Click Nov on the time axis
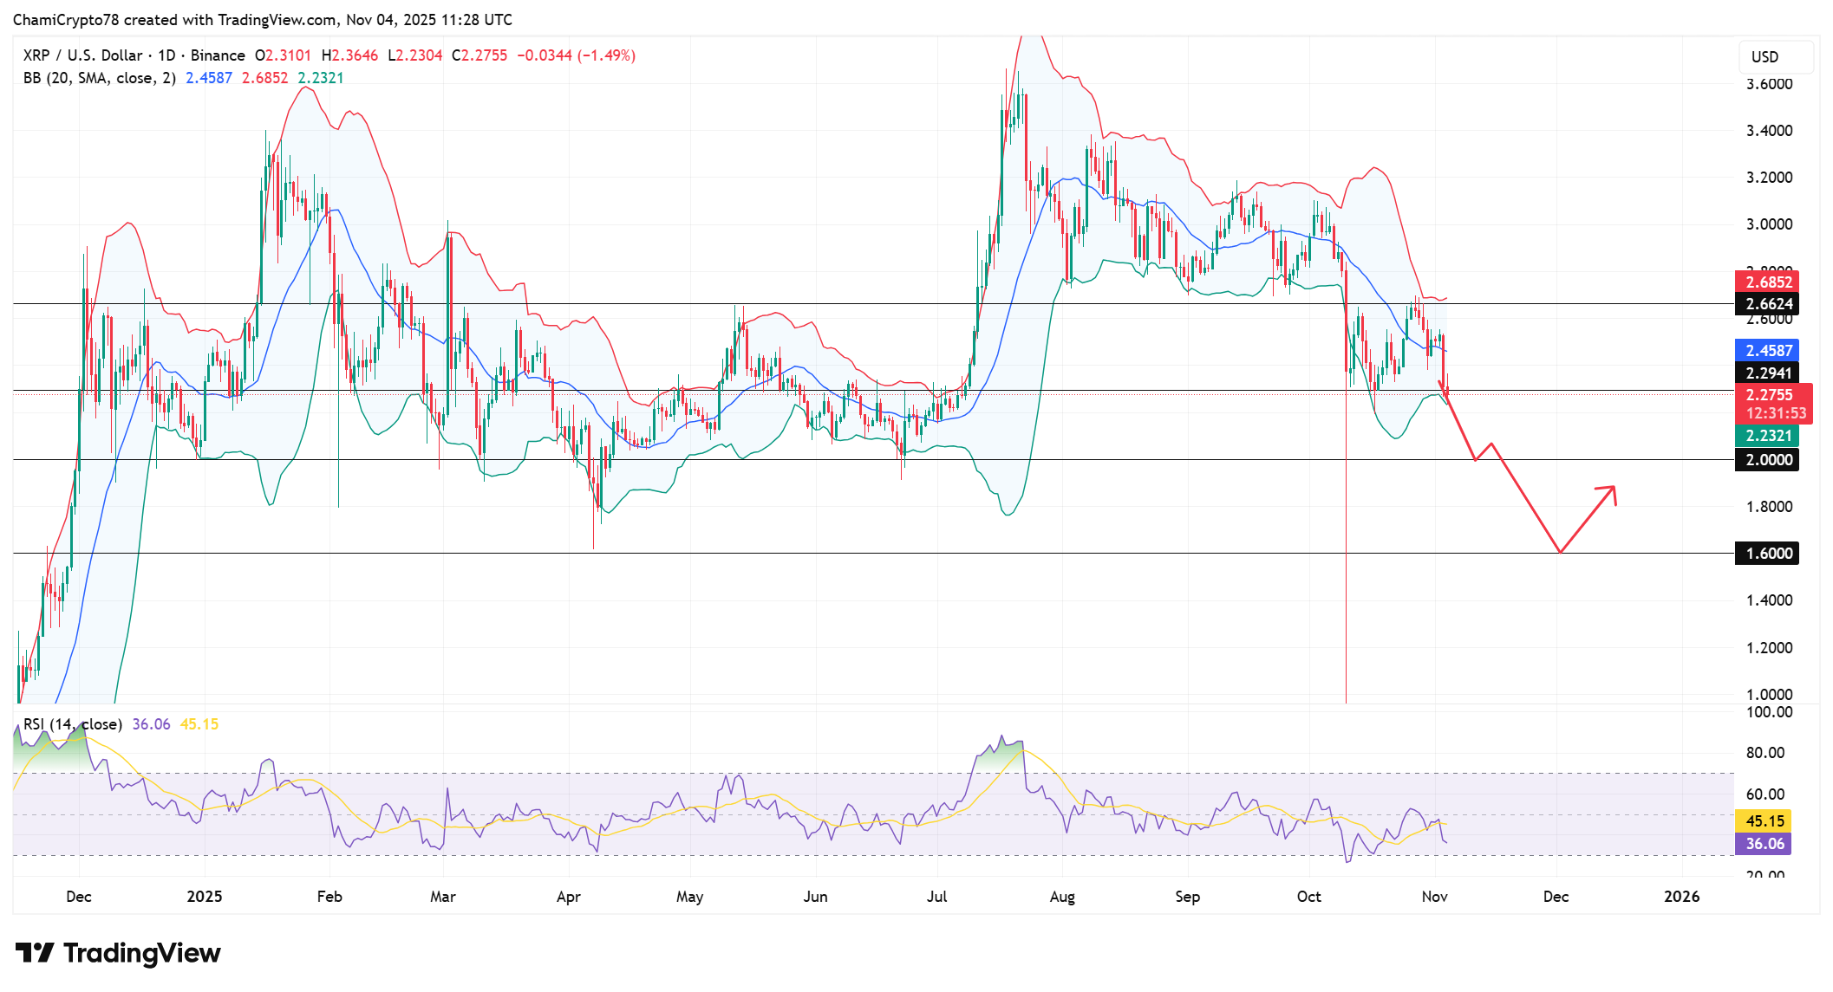This screenshot has height=992, width=1833. click(1434, 898)
